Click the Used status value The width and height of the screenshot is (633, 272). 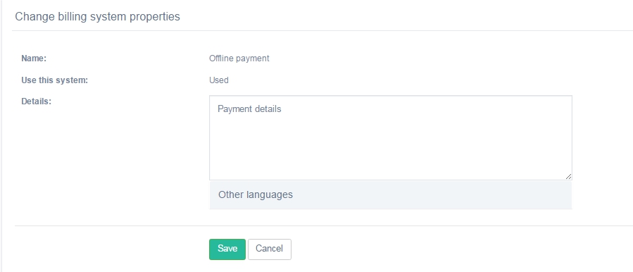point(219,80)
